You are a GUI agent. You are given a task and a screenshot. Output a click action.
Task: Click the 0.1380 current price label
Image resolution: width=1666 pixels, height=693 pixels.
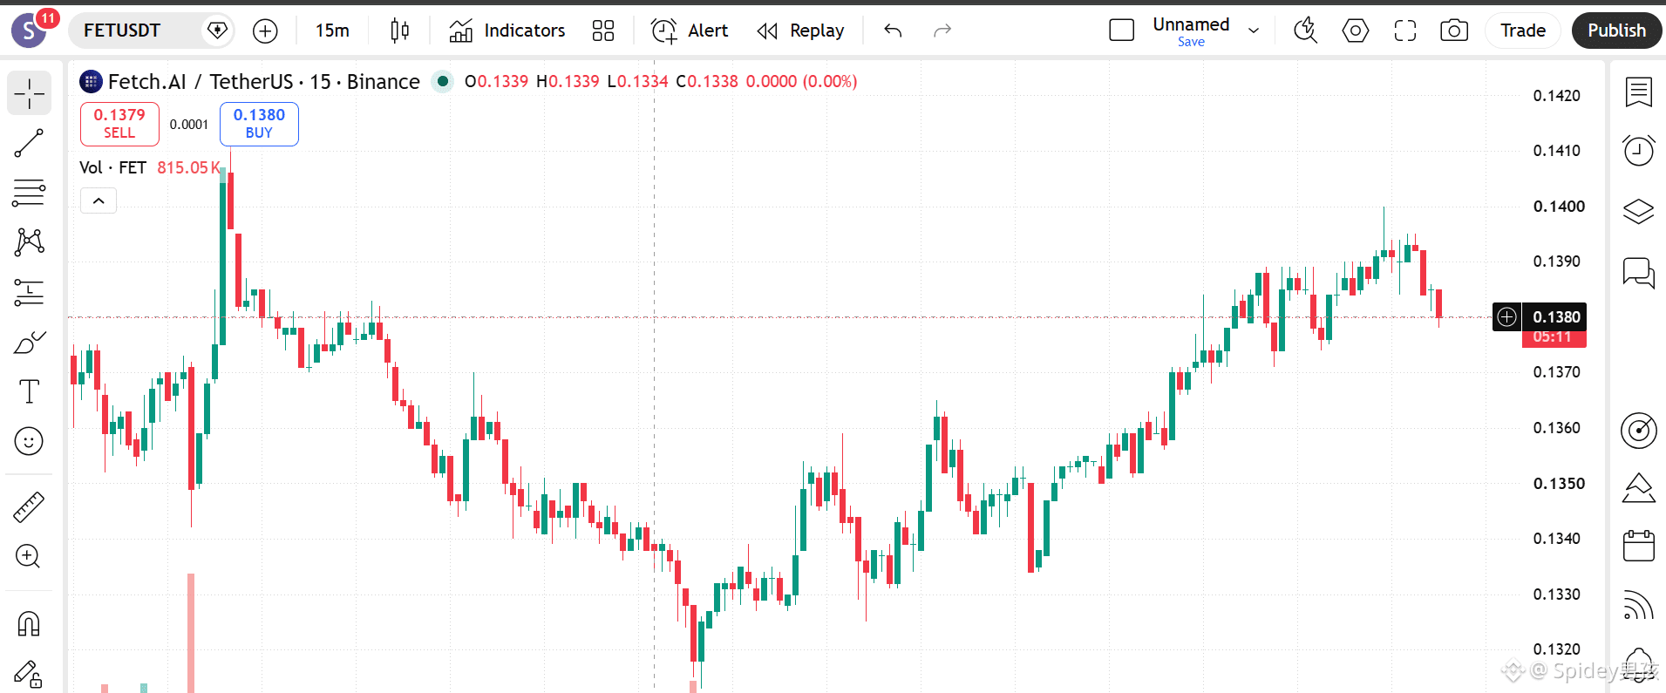point(1556,317)
